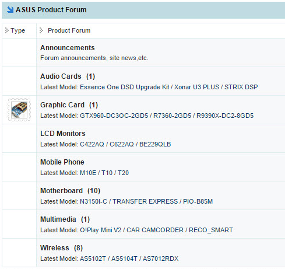Click the Graphic Card stamp thumbnail icon
This screenshot has height=269, width=285.
19,110
